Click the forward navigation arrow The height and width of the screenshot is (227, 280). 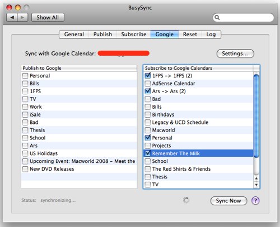[x=22, y=17]
